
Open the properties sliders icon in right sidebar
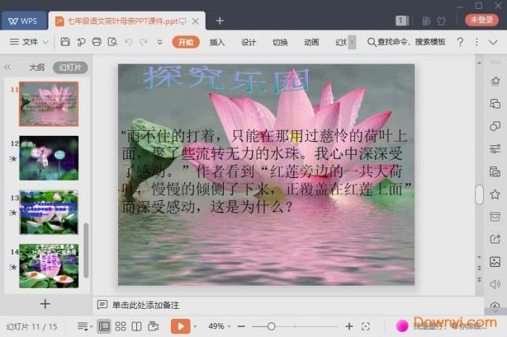(495, 149)
